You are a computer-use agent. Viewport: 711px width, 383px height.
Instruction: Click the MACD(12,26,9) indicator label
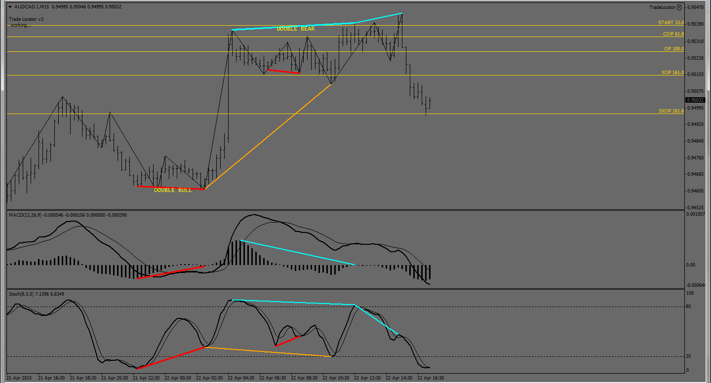(26, 215)
